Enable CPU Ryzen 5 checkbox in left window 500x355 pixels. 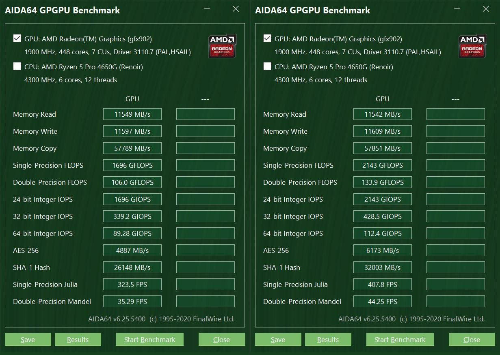pos(17,66)
